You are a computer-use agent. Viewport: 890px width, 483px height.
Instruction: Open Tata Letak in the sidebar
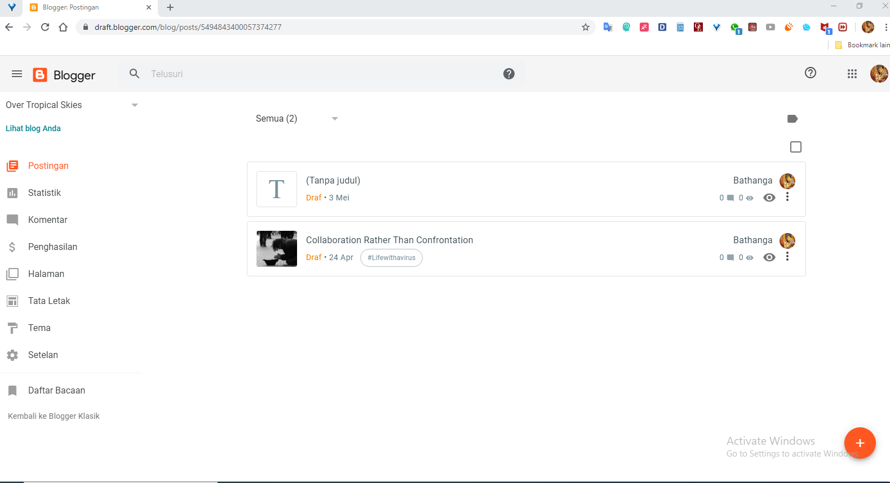pos(49,301)
